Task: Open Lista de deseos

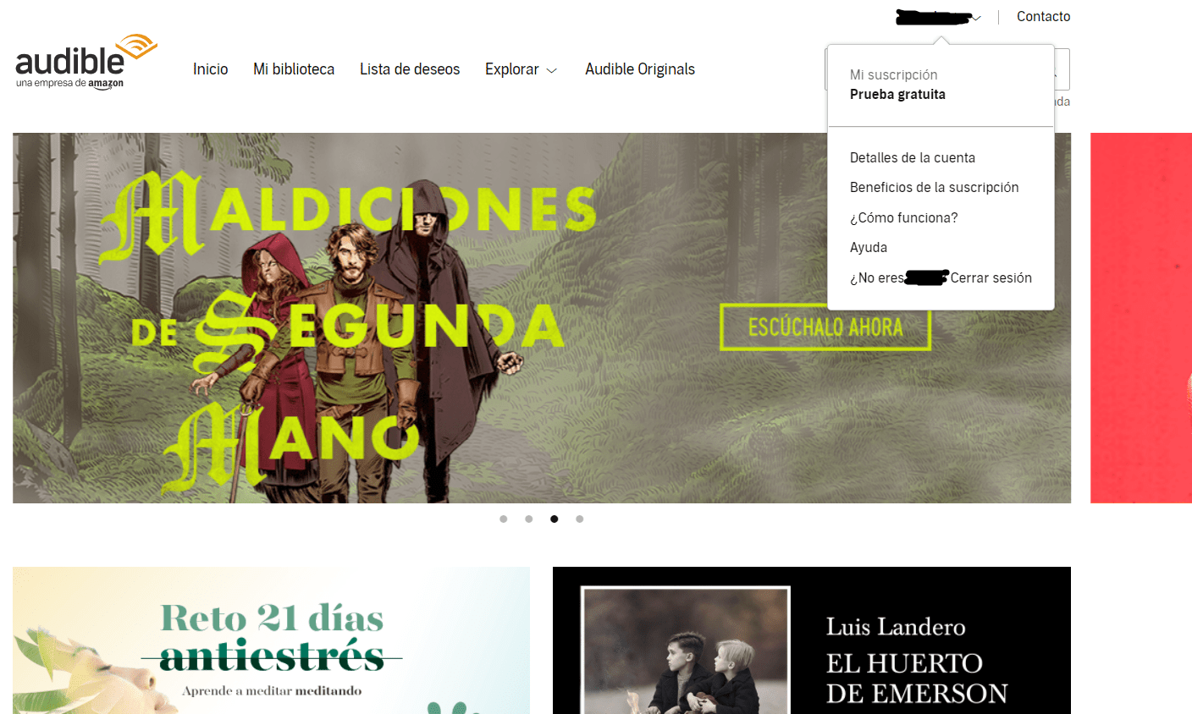Action: 410,69
